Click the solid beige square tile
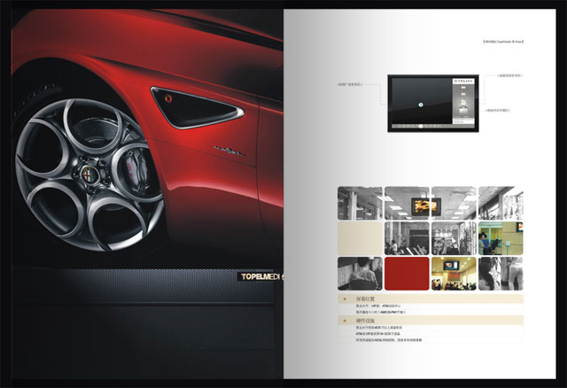This screenshot has width=567, height=388. point(360,238)
